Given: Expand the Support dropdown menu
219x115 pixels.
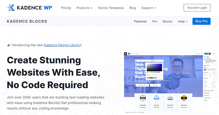Looking at the screenshot, I should (149, 8).
